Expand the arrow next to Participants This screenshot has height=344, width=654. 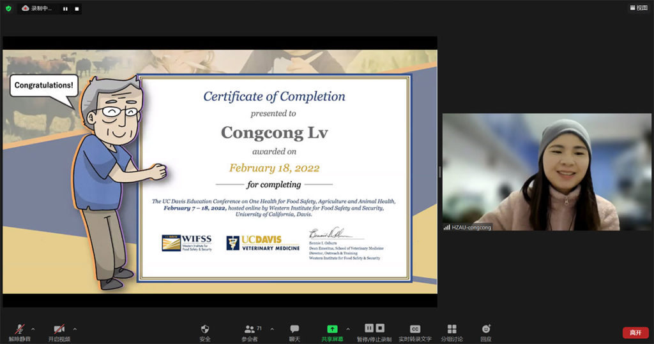[272, 329]
